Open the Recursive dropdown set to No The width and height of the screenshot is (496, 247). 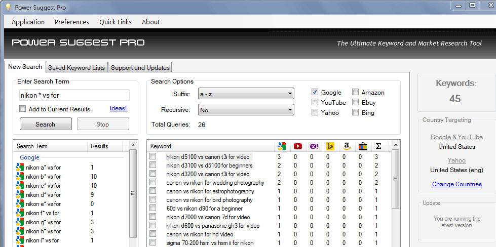pos(246,110)
